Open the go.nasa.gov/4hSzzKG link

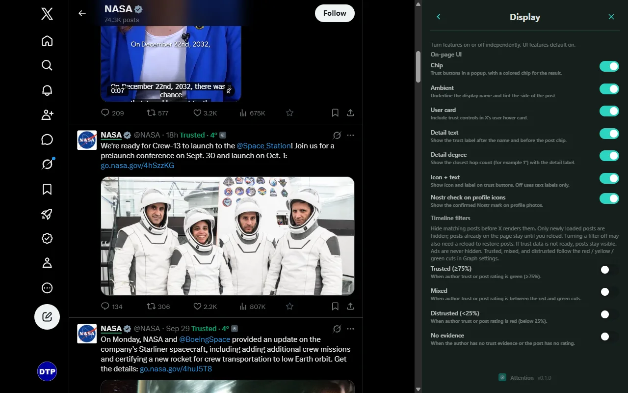pos(137,166)
